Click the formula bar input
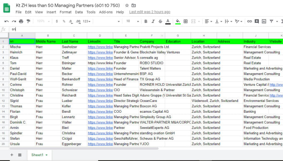283x161 pixels. point(146,29)
